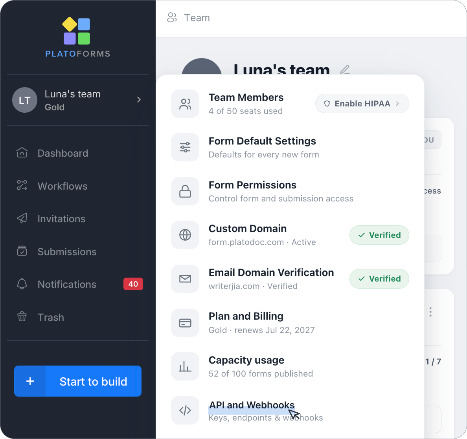The image size is (467, 439).
Task: Click the PlatoForms logo
Action: 77,37
